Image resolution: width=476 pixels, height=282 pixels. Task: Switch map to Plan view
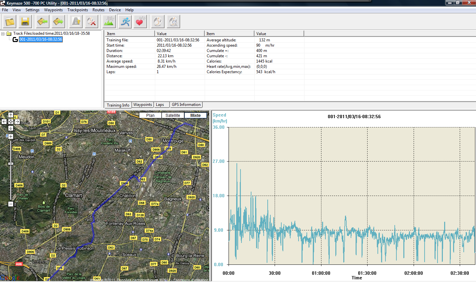point(150,116)
